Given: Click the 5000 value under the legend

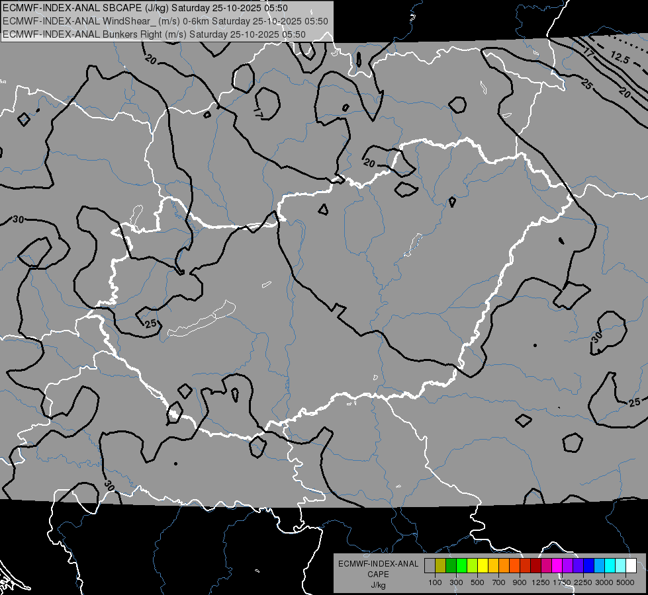Looking at the screenshot, I should click(x=625, y=582).
